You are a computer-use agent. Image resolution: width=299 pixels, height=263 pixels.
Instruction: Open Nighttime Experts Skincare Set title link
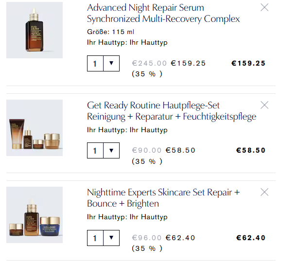pyautogui.click(x=163, y=198)
